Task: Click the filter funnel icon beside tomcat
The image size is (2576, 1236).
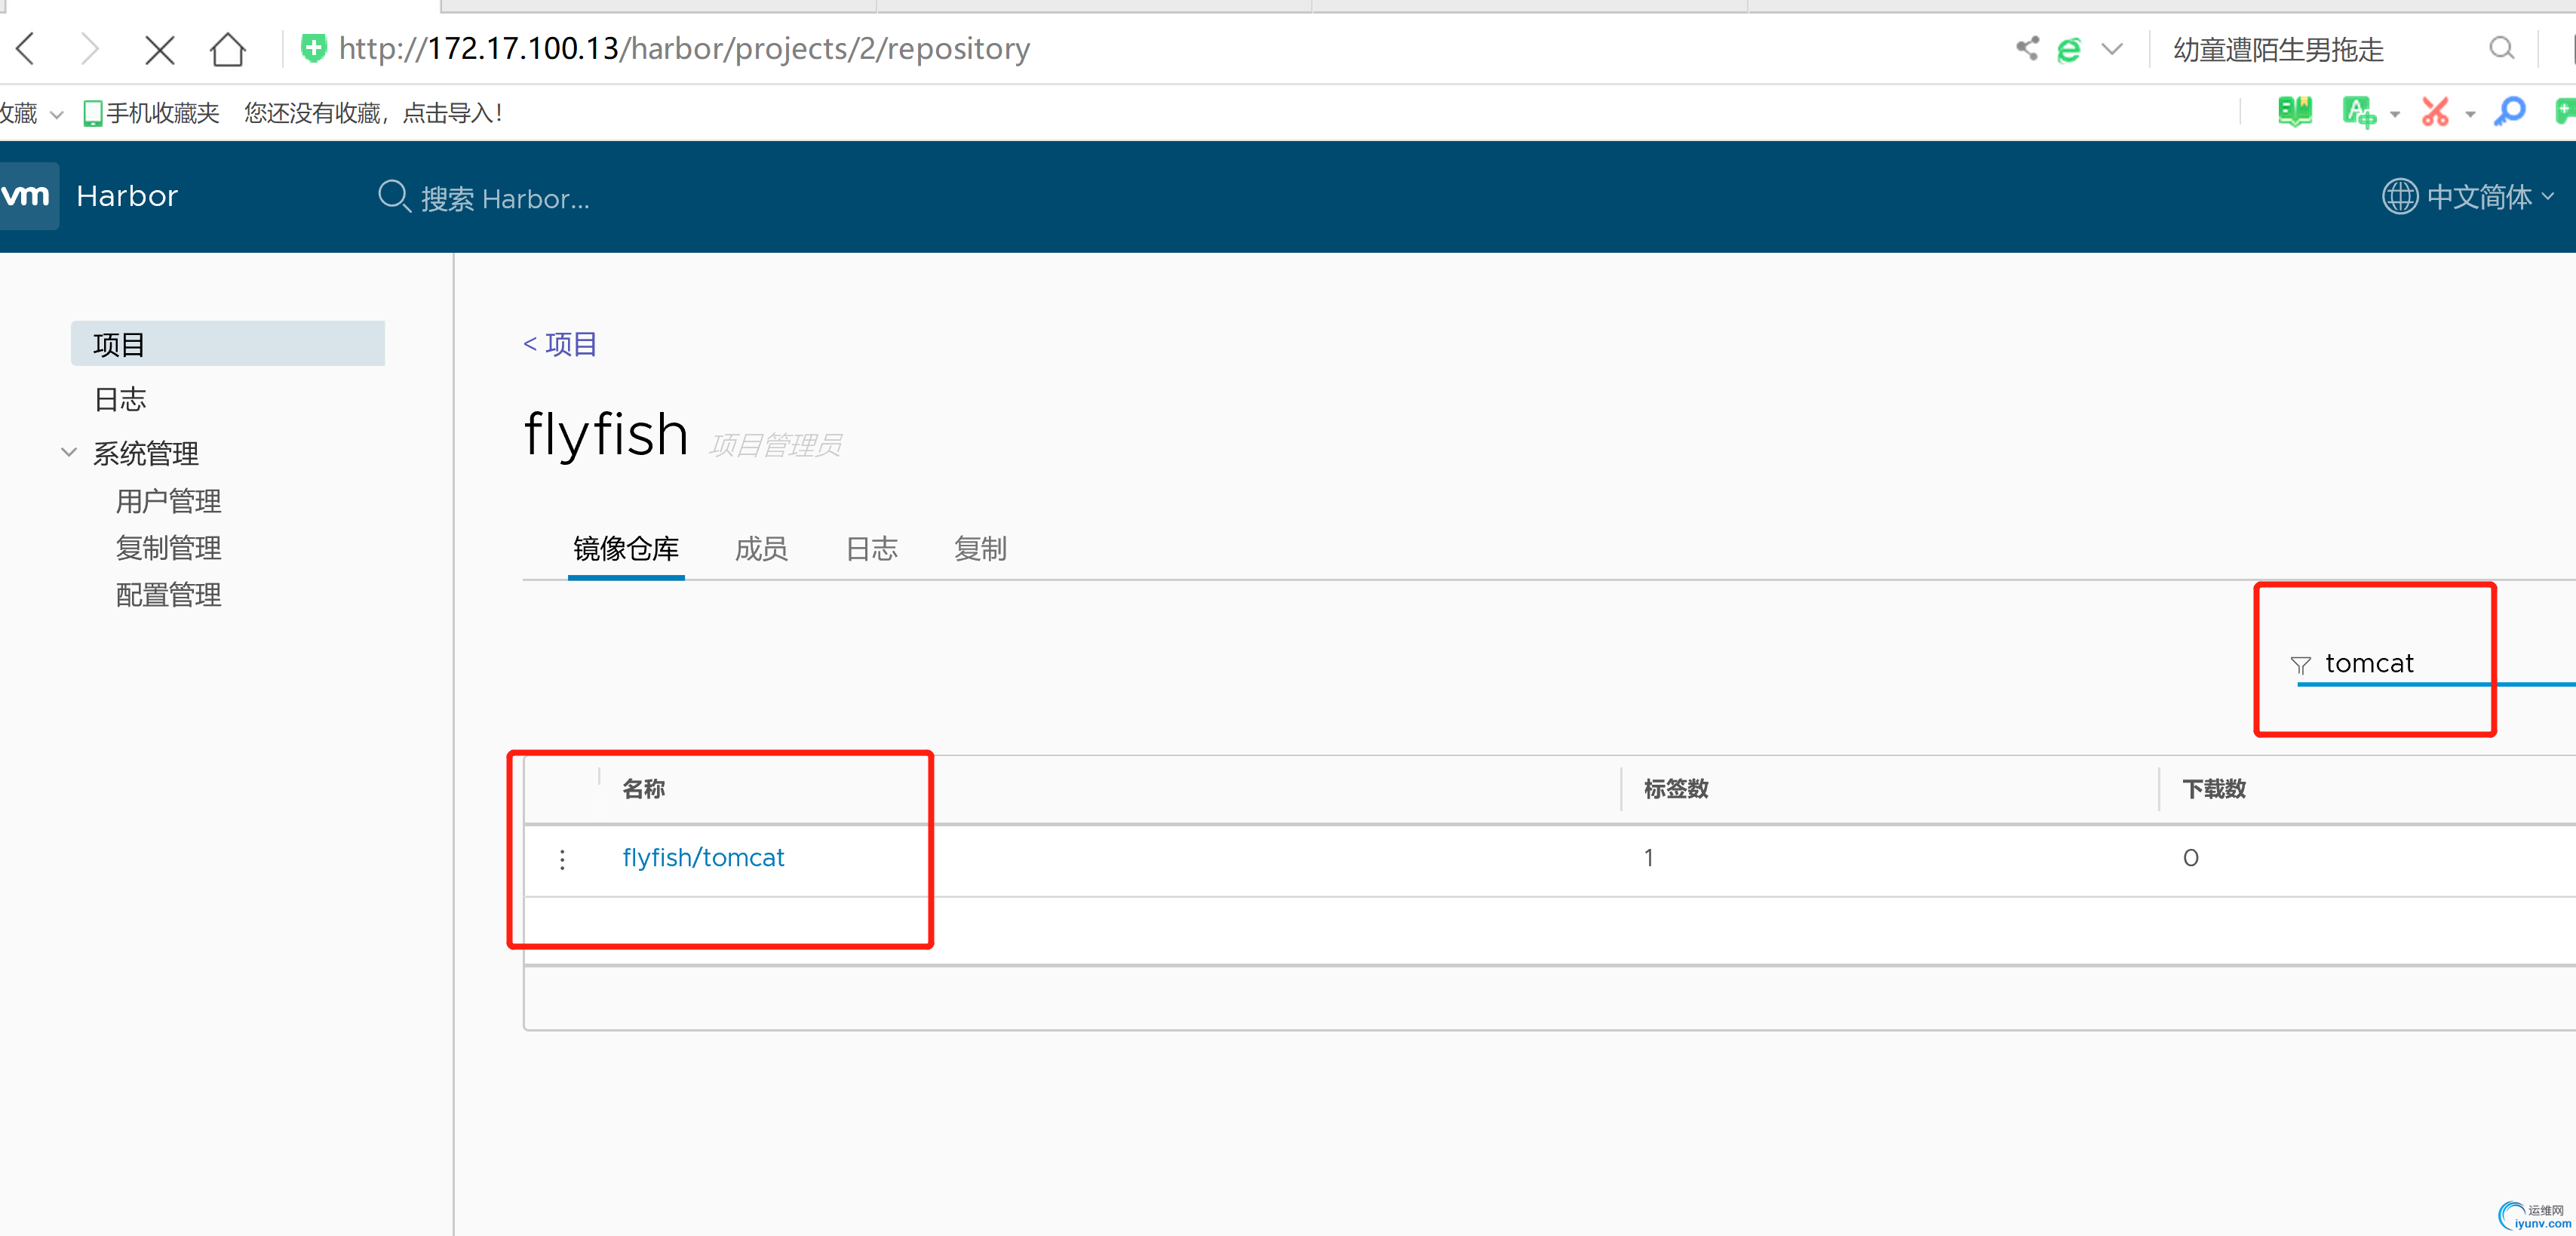Action: (2300, 665)
